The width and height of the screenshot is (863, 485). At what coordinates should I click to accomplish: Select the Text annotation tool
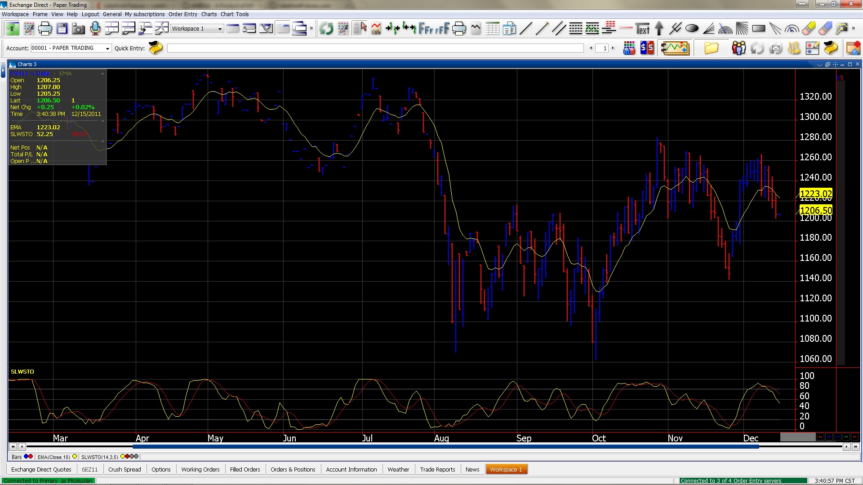pyautogui.click(x=642, y=29)
